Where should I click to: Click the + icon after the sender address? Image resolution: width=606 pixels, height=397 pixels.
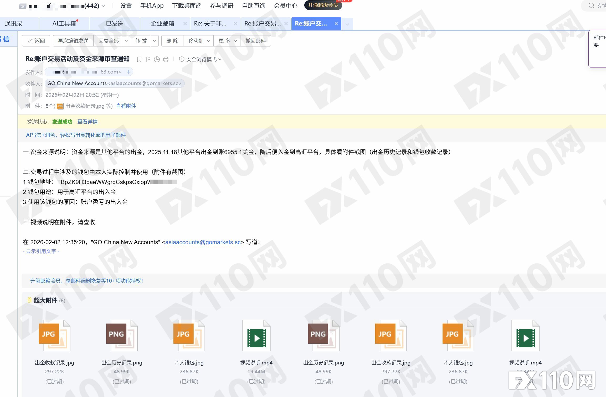tap(129, 72)
